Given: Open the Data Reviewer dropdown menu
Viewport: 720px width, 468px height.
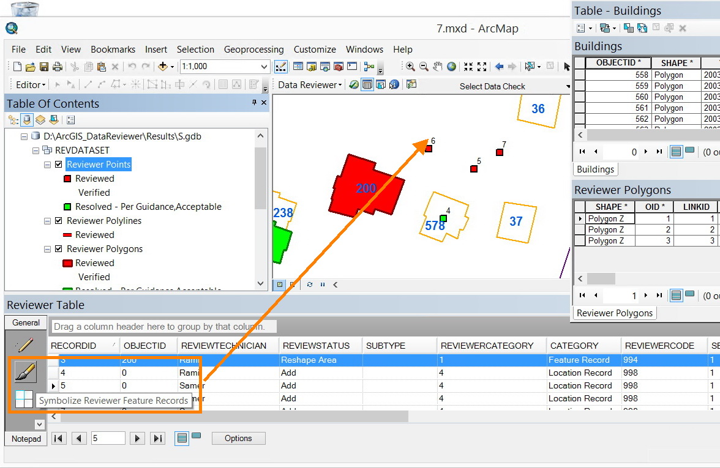Looking at the screenshot, I should click(x=310, y=85).
